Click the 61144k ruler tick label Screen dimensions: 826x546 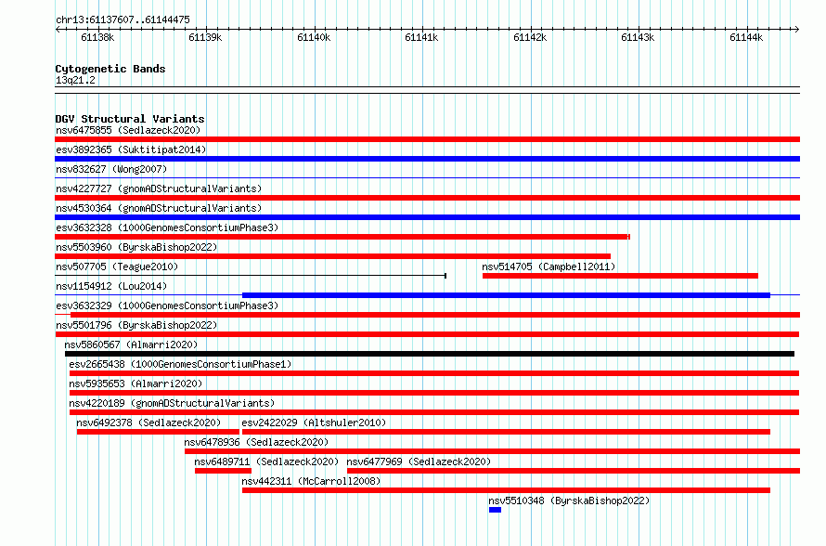click(746, 37)
